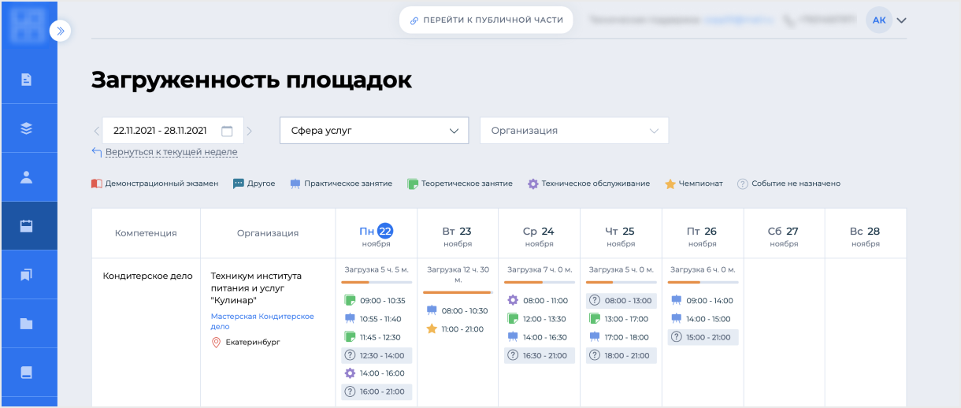Viewport: 961px width, 408px height.
Task: Open the book icon in sidebar
Action: tap(27, 373)
